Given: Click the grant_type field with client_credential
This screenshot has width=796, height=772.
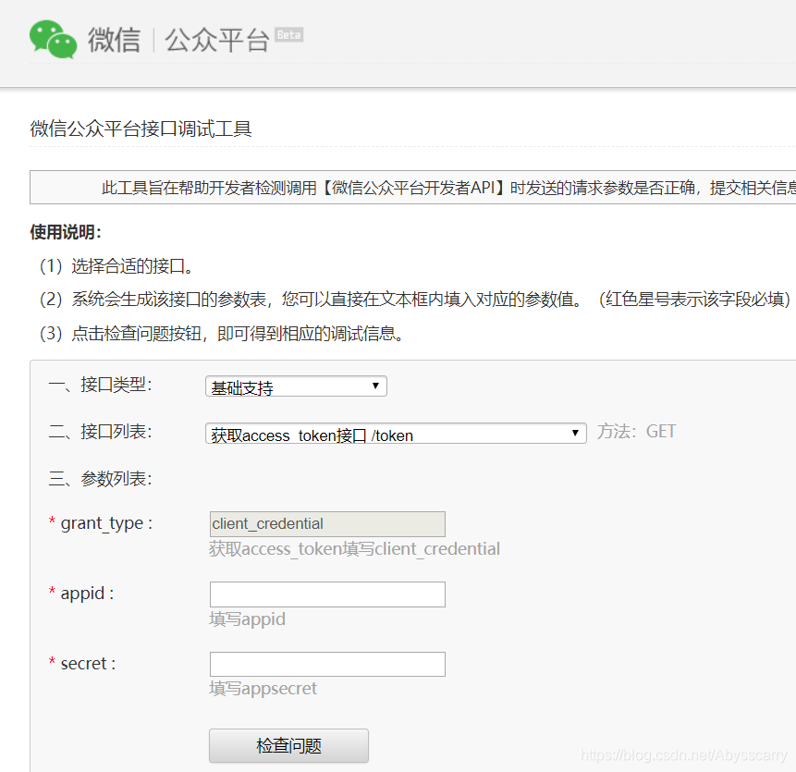Looking at the screenshot, I should pos(327,524).
